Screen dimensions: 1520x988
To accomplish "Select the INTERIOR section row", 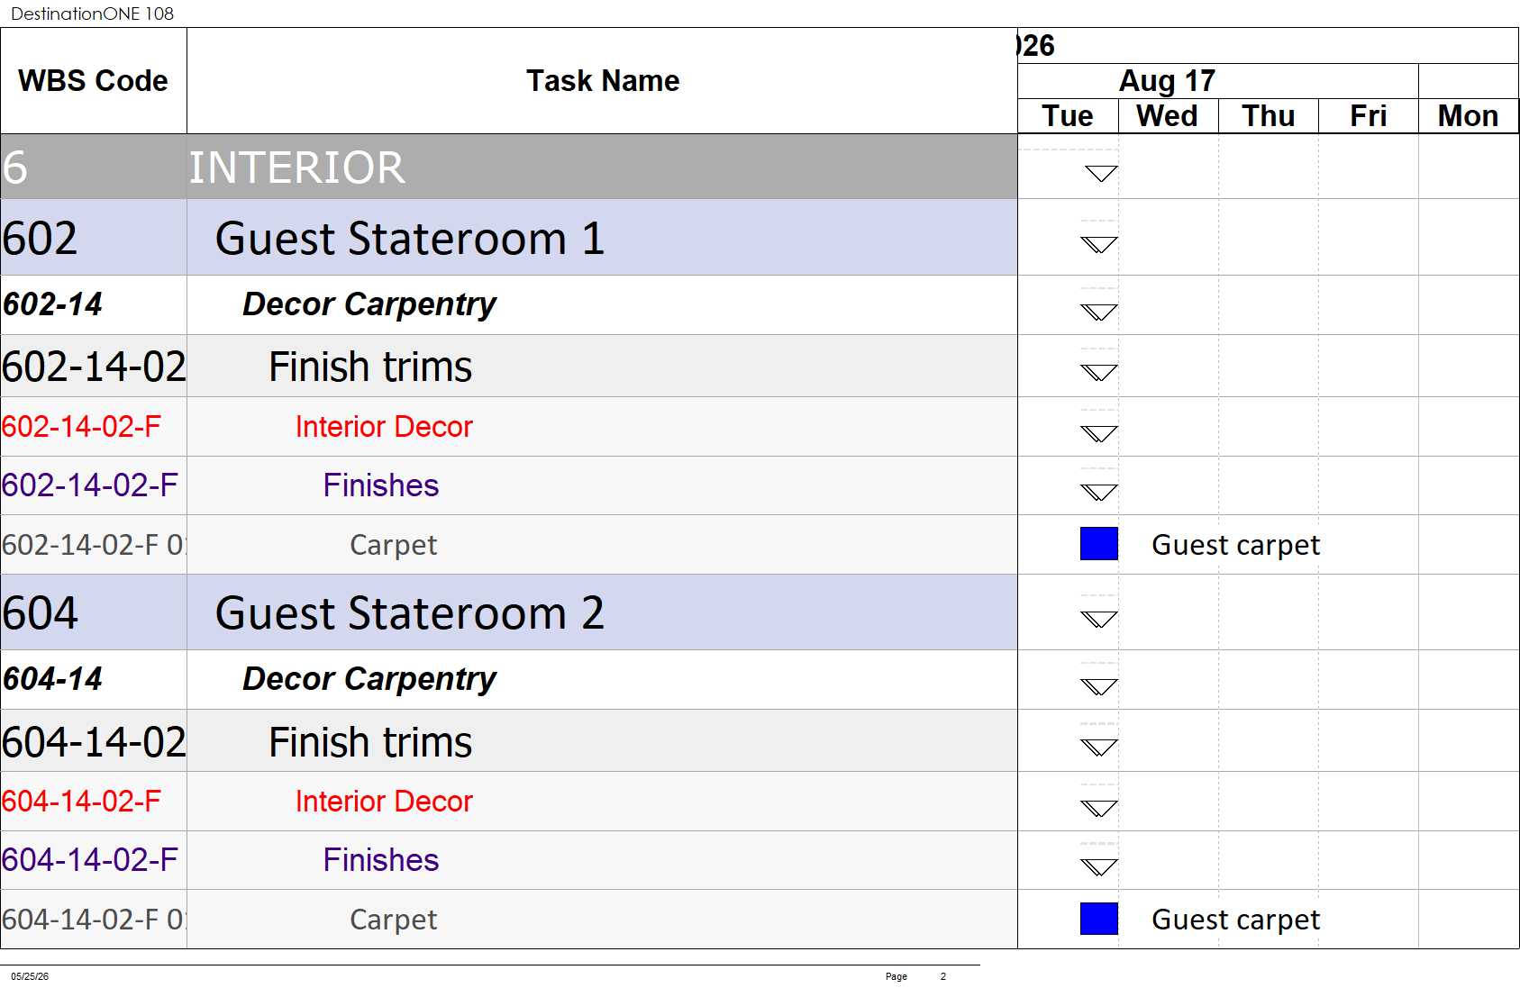I will [x=509, y=168].
